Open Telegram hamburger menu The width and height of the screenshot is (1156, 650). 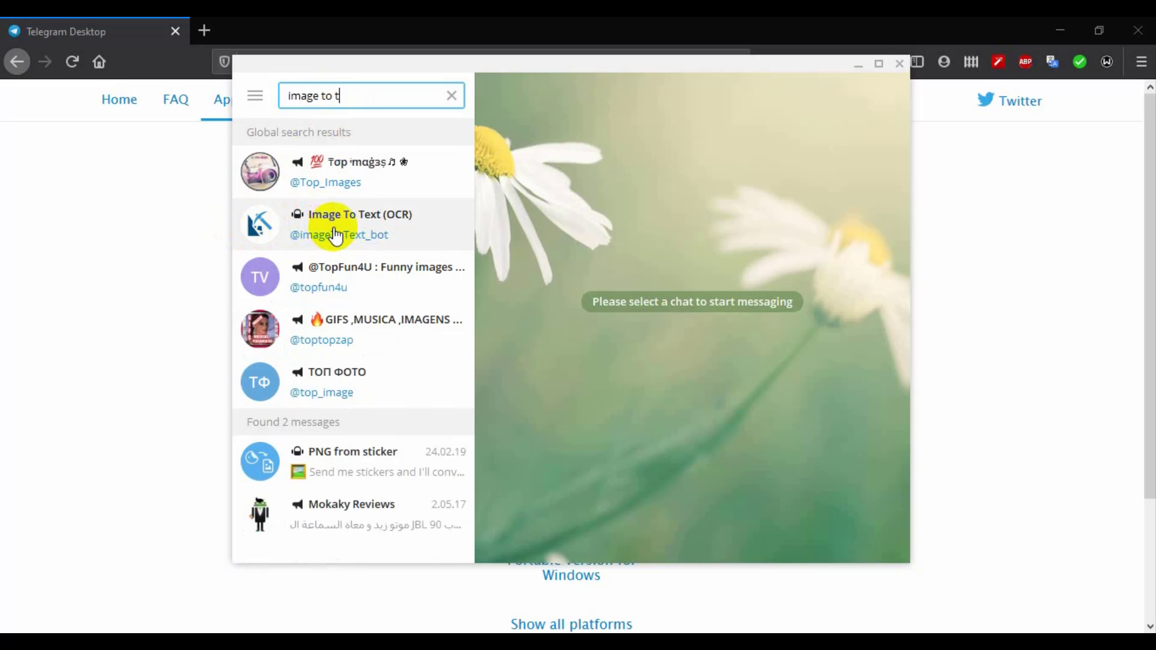point(255,96)
